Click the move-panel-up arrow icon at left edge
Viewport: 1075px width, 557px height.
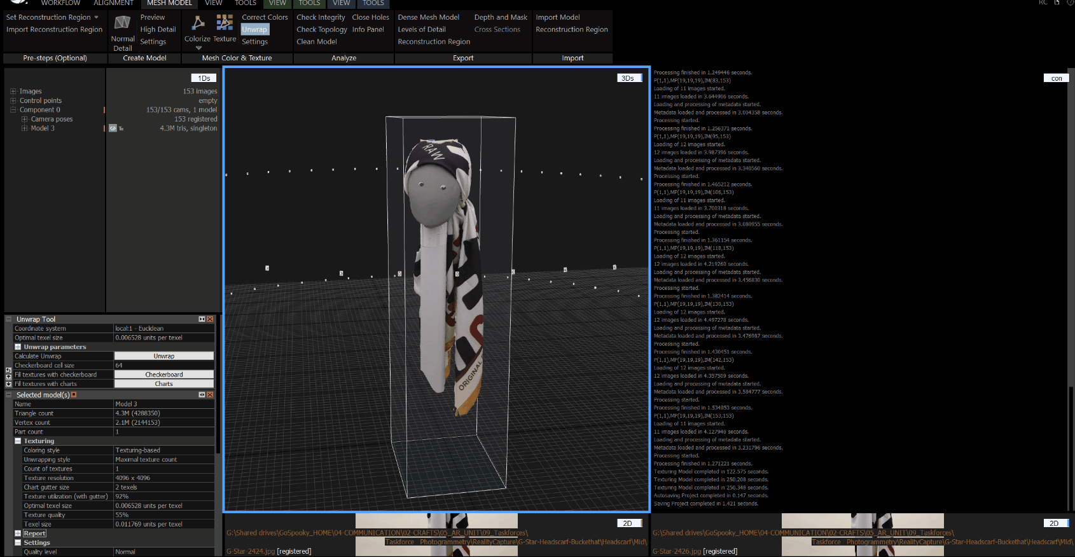[x=8, y=377]
